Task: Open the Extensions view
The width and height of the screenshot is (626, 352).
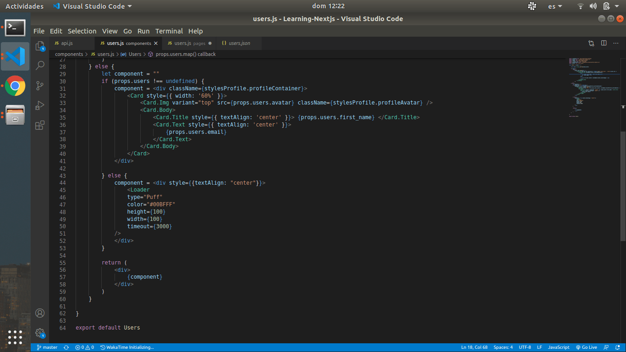Action: 40,125
